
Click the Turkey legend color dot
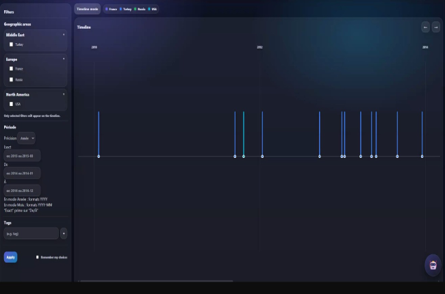coord(120,9)
